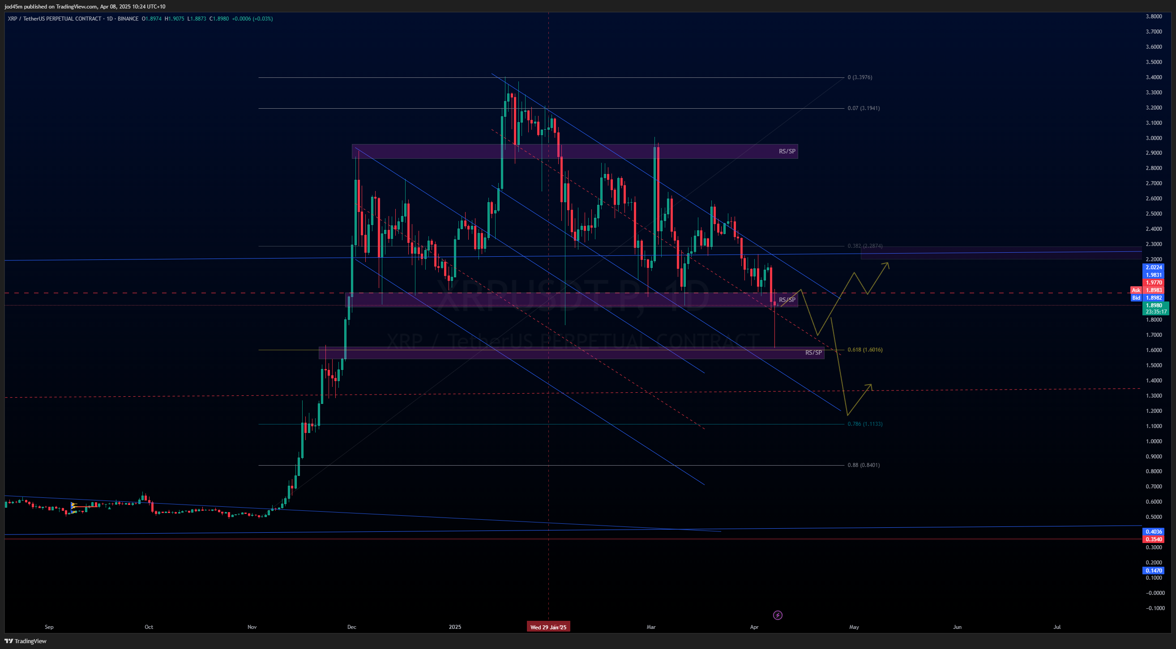The image size is (1176, 649).
Task: Select the Wed 29 Jan '25 date marker
Action: (x=548, y=627)
